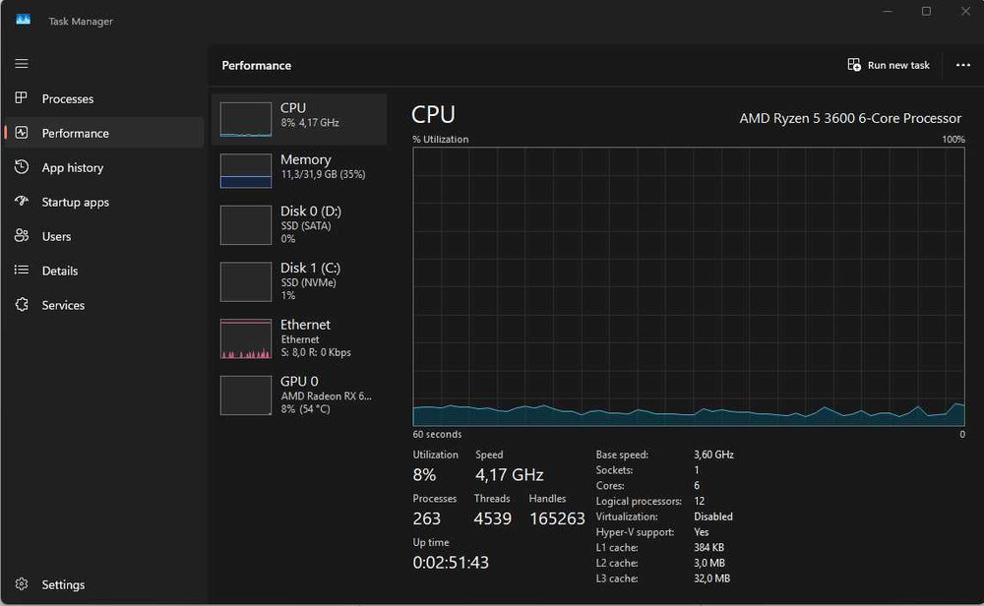Select GPU 0 AMD Radeon entry

pyautogui.click(x=299, y=394)
